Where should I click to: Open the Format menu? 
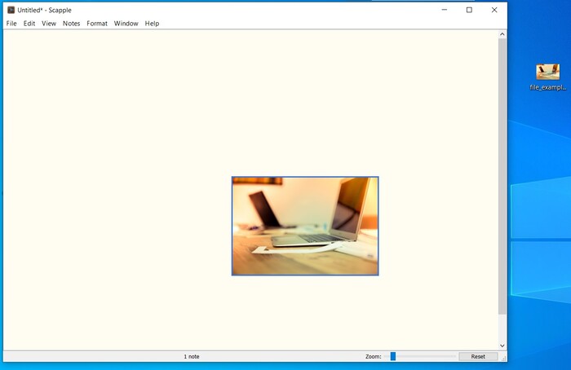coord(97,24)
